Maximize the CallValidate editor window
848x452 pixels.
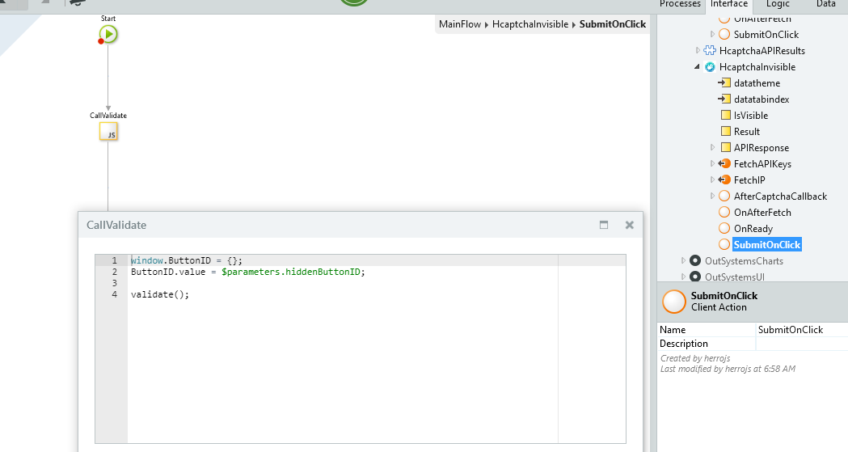click(603, 226)
